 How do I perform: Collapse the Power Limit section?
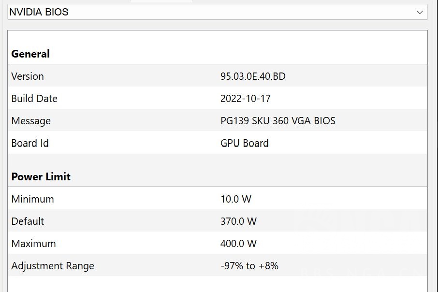click(x=41, y=177)
